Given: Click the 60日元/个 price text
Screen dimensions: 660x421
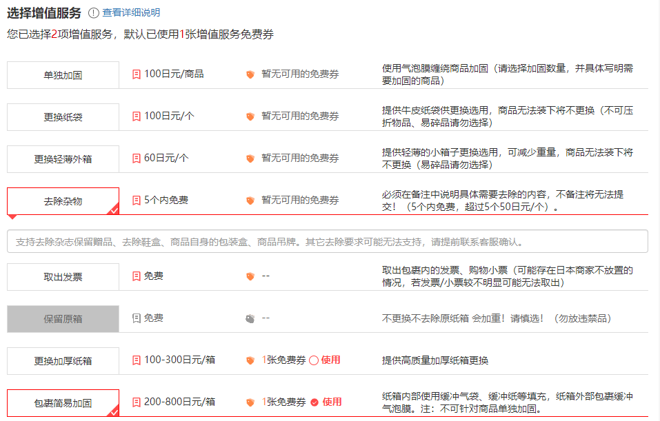Looking at the screenshot, I should [166, 158].
